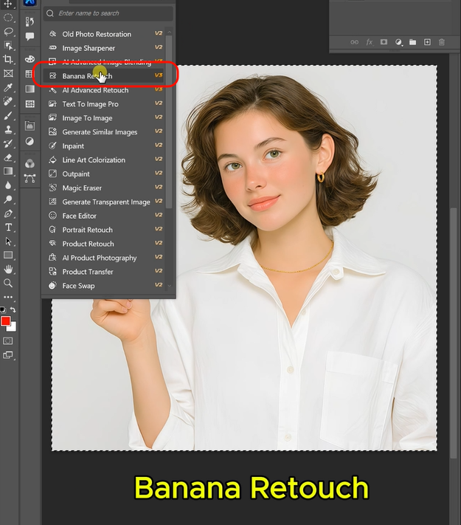Change the screen mode

(x=7, y=355)
